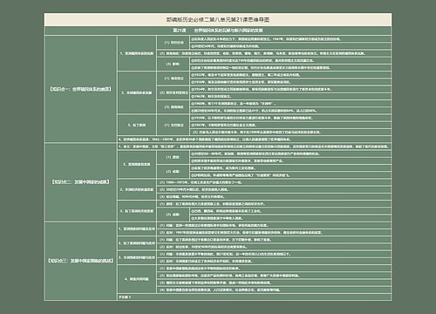Select the (1) 原因 cell under 亚洲国家的发展
Viewport: 436px width, 314px height.
point(174,157)
